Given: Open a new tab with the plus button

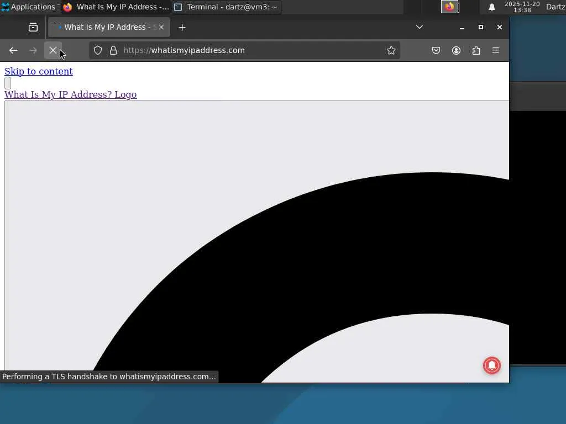Looking at the screenshot, I should click(x=182, y=28).
